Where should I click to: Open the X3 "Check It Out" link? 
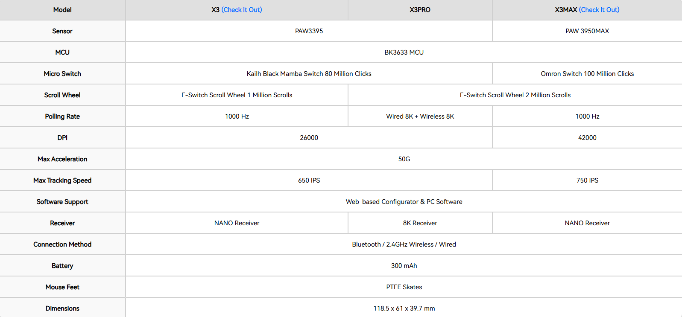point(242,10)
